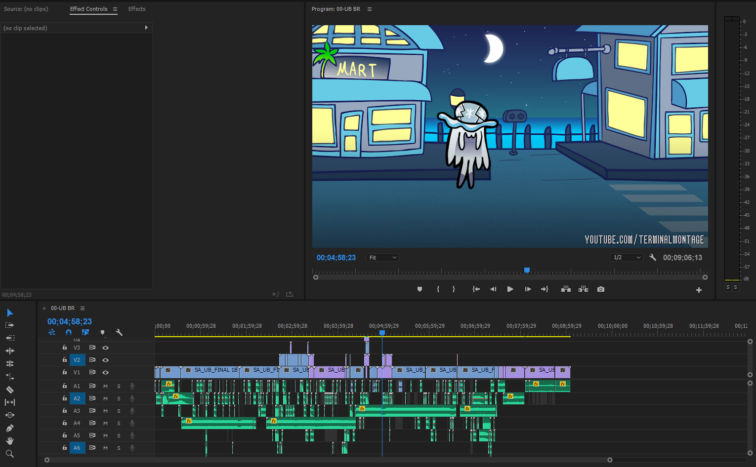Step forward one frame
Image resolution: width=756 pixels, height=467 pixels.
point(528,289)
